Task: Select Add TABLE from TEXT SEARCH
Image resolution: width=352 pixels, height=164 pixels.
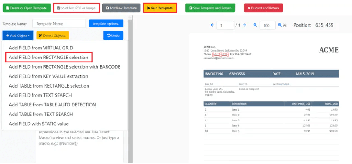Action: click(41, 114)
